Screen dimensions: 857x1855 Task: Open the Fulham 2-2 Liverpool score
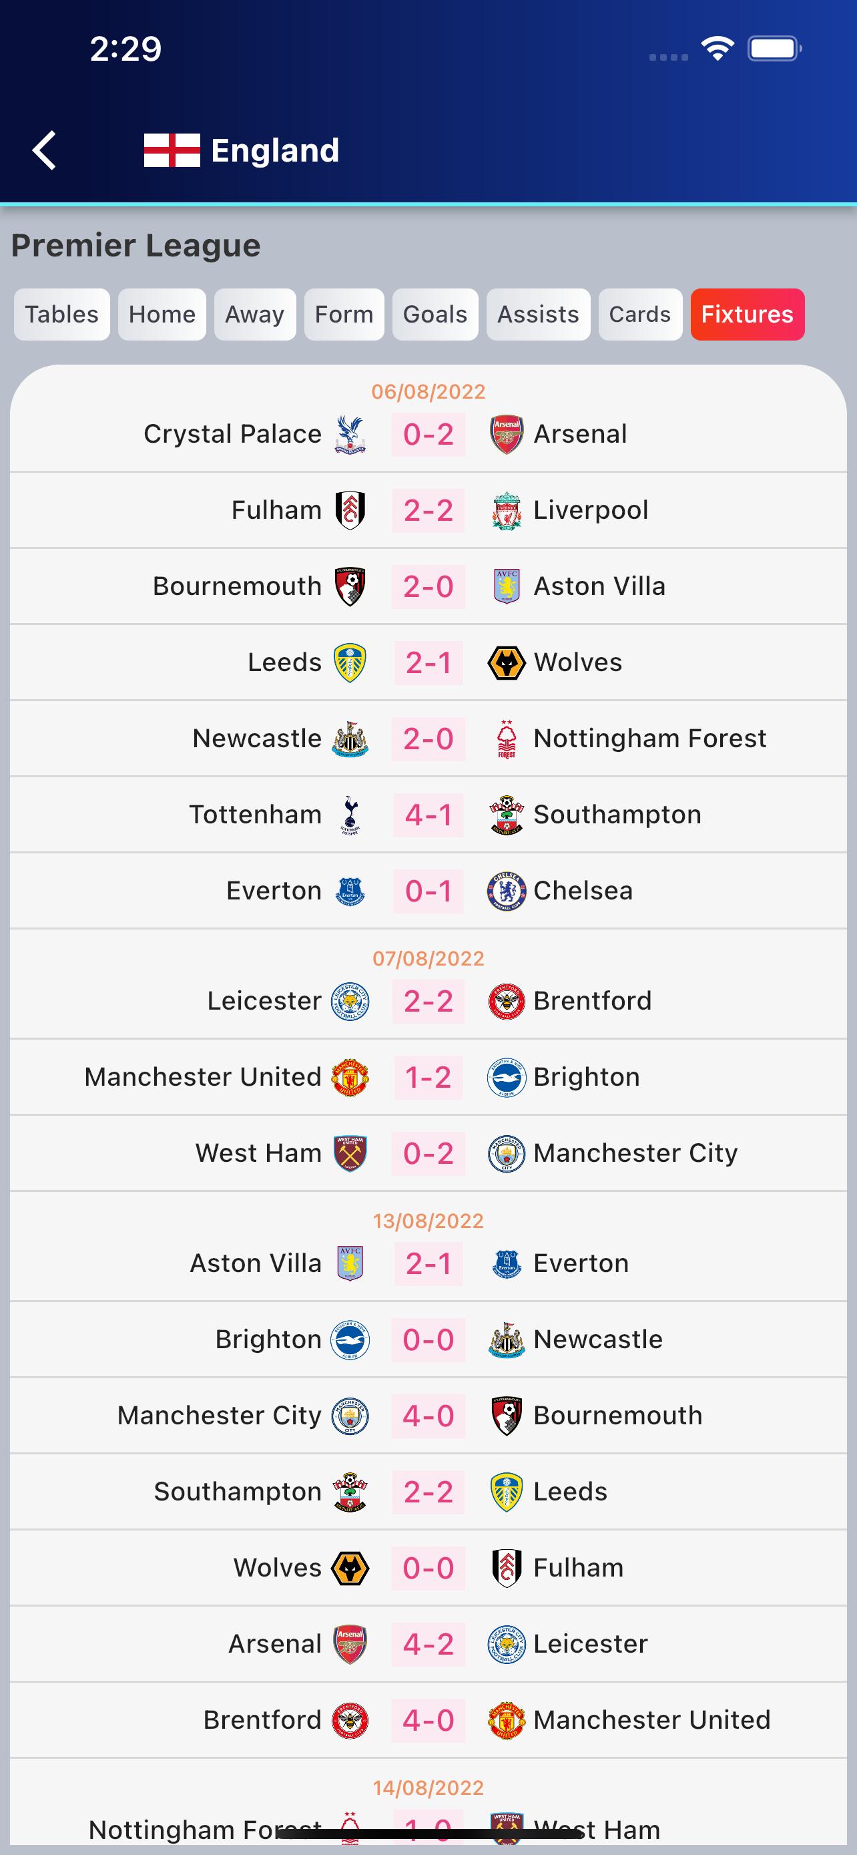click(x=428, y=511)
